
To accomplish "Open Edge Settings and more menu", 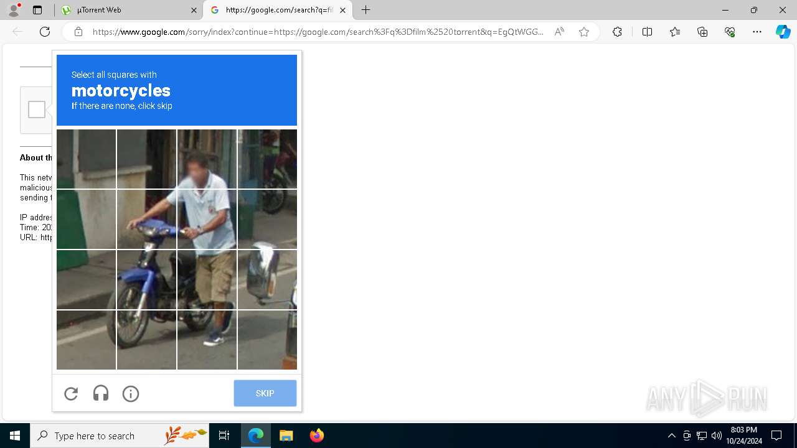I will click(x=757, y=32).
